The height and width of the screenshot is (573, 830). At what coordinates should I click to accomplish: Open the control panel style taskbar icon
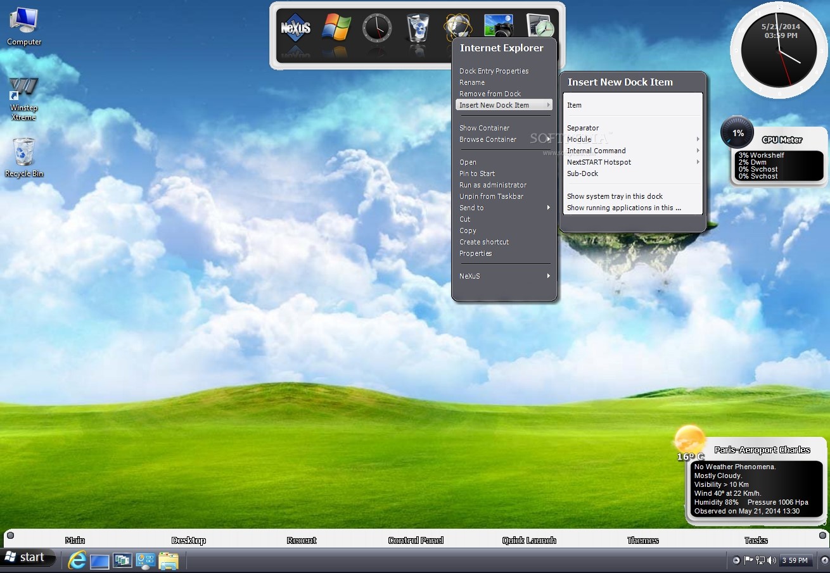[146, 560]
